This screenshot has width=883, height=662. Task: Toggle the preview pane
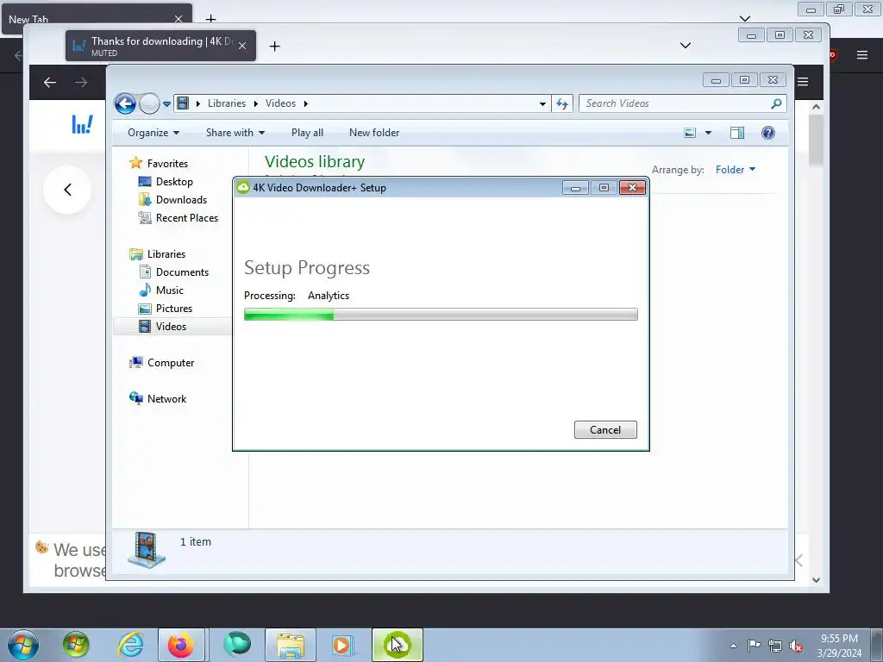tap(737, 133)
